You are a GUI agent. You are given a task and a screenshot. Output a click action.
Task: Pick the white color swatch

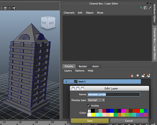pos(89,115)
